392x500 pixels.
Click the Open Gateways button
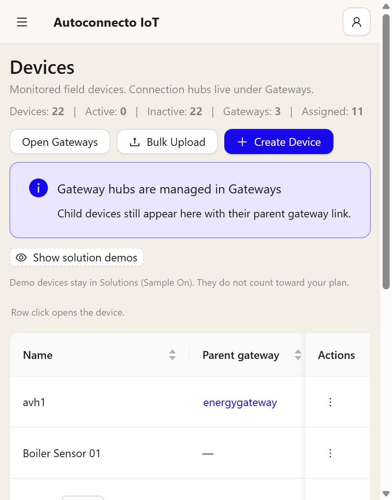(x=60, y=142)
